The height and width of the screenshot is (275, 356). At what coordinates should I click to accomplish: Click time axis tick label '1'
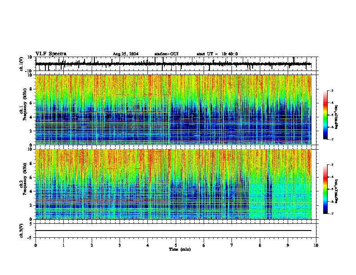click(x=63, y=245)
